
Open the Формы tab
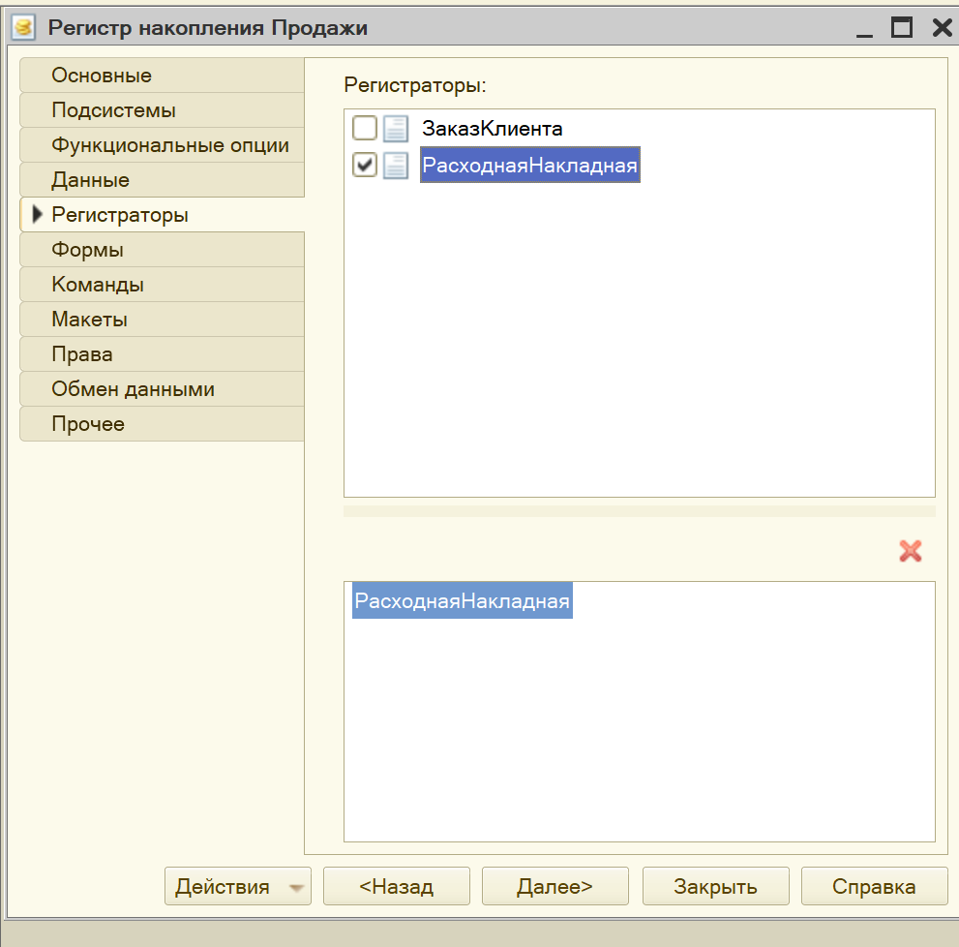[162, 250]
